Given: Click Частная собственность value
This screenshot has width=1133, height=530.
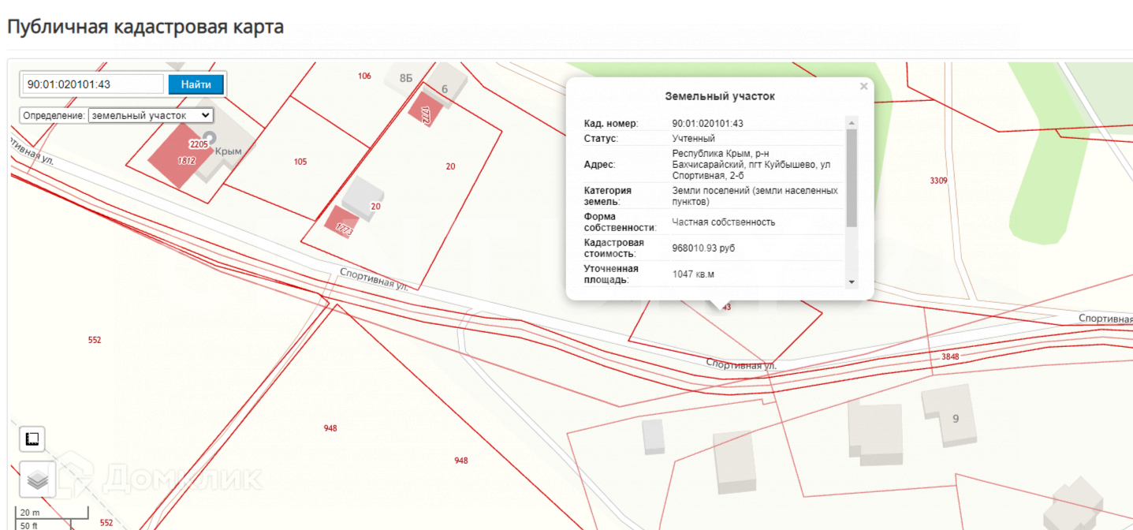Looking at the screenshot, I should [723, 222].
